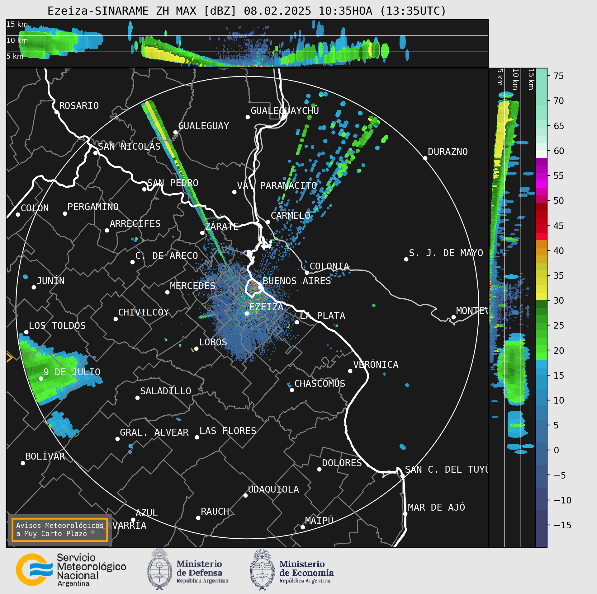This screenshot has width=597, height=594.
Task: Click the La Plata city marker dot
Action: tap(297, 322)
